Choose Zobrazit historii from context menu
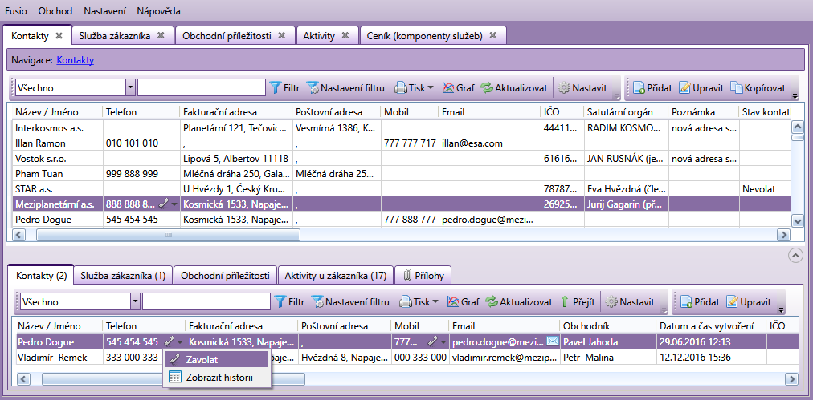 [x=217, y=378]
